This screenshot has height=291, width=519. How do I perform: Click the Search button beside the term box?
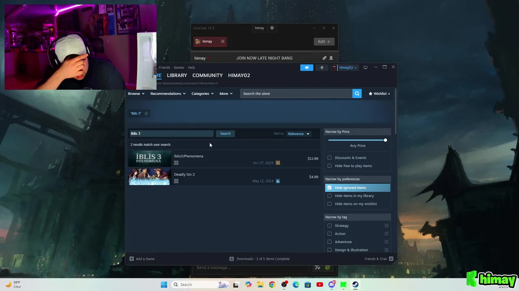tap(225, 133)
